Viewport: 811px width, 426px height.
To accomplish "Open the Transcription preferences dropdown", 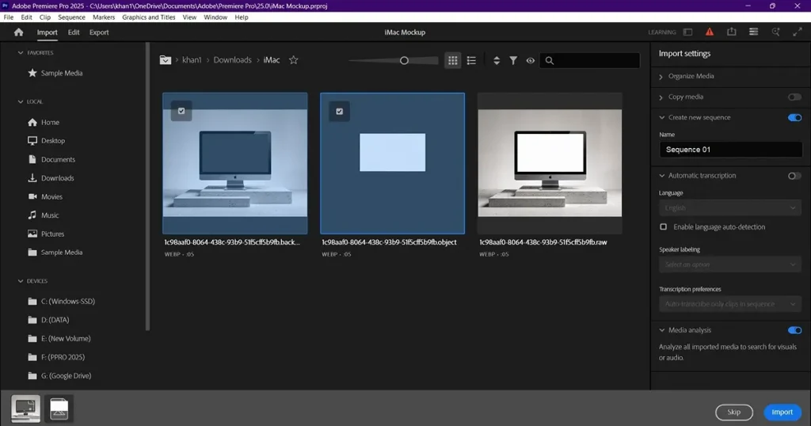I will (729, 304).
